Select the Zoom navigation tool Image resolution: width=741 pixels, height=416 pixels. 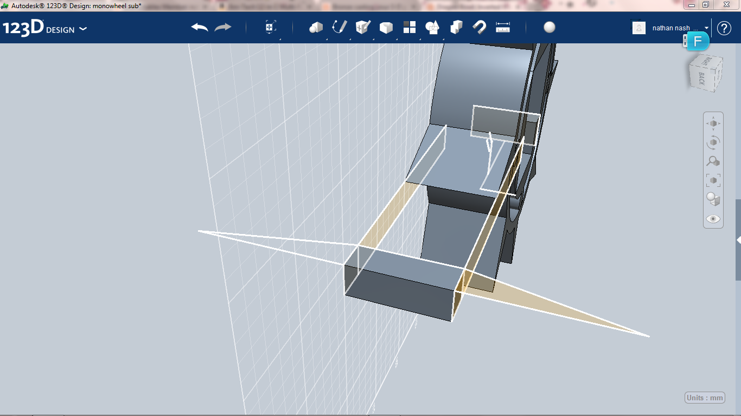(x=713, y=161)
